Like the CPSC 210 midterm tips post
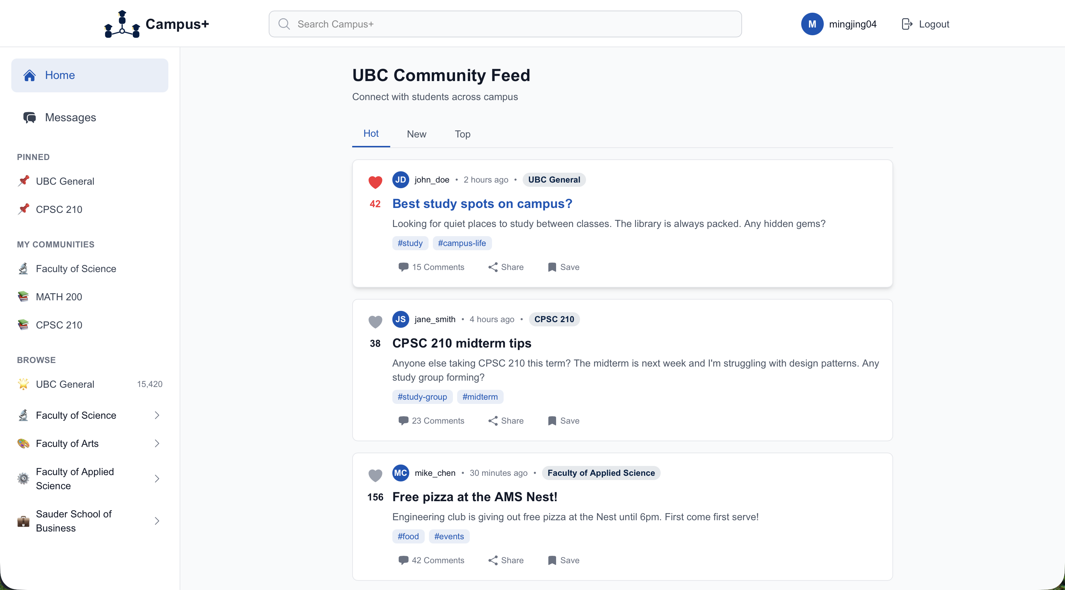This screenshot has width=1065, height=590. pyautogui.click(x=375, y=321)
